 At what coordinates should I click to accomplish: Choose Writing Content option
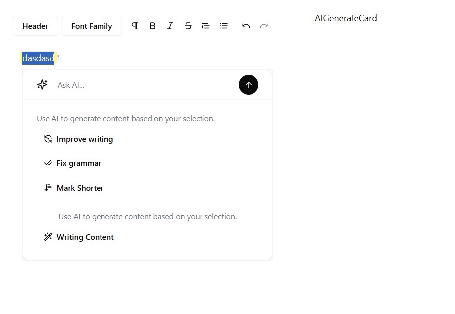tap(85, 237)
